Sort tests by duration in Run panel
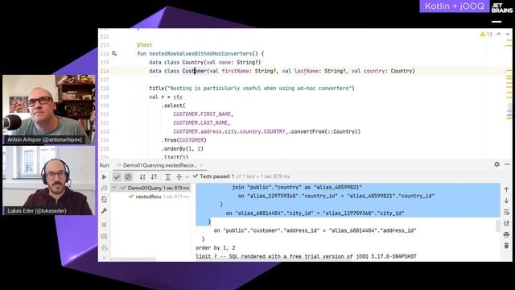 point(154,177)
